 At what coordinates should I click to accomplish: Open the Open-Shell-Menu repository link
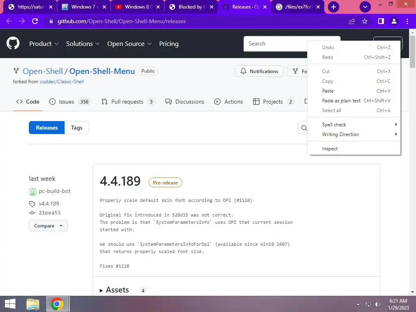tap(102, 71)
